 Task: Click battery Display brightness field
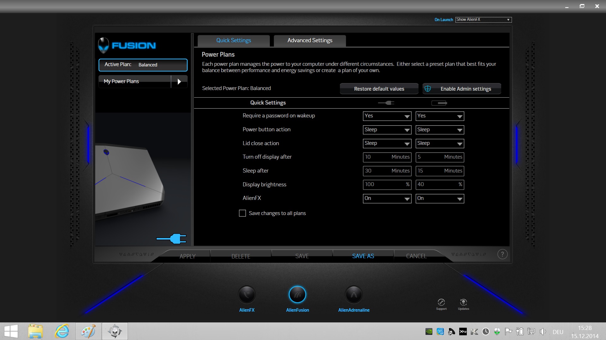click(x=440, y=184)
